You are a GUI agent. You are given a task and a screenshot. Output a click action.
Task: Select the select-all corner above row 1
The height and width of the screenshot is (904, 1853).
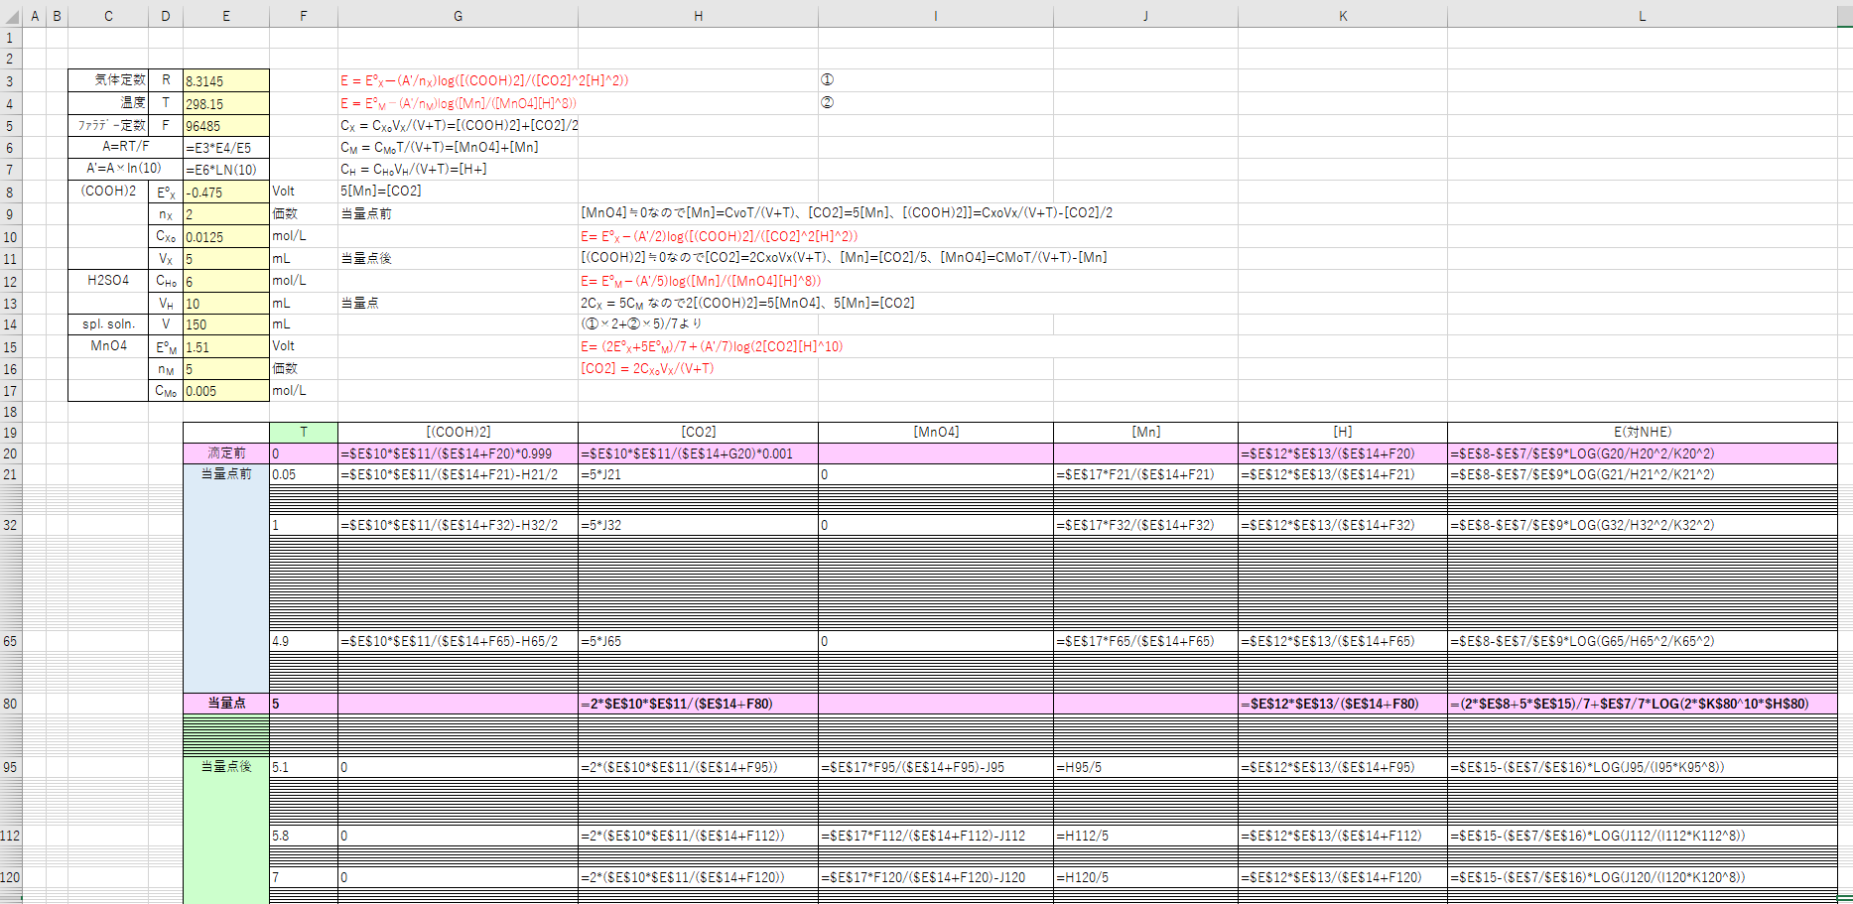click(11, 16)
